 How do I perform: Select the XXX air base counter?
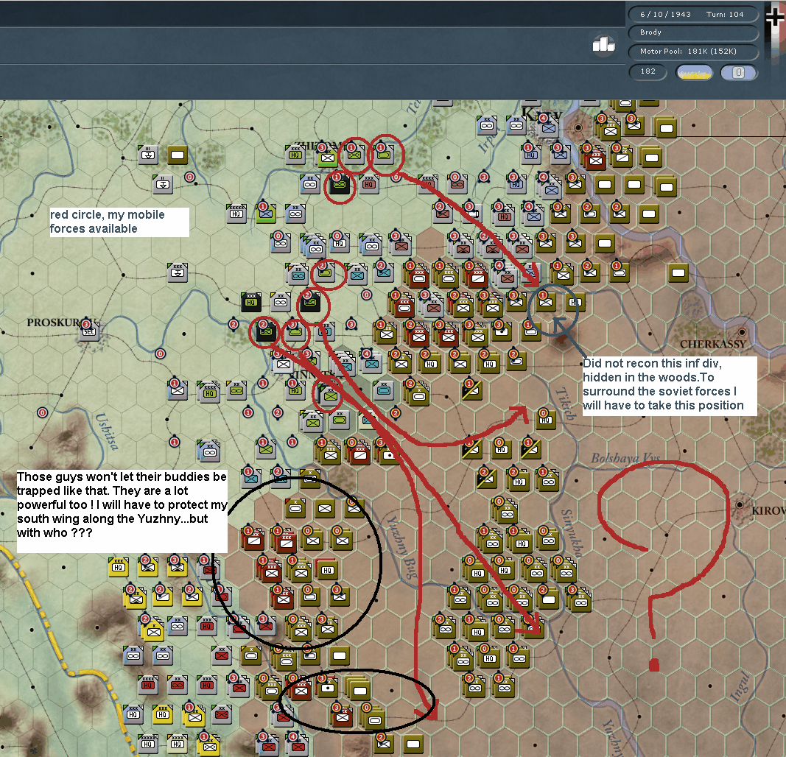coord(177,272)
